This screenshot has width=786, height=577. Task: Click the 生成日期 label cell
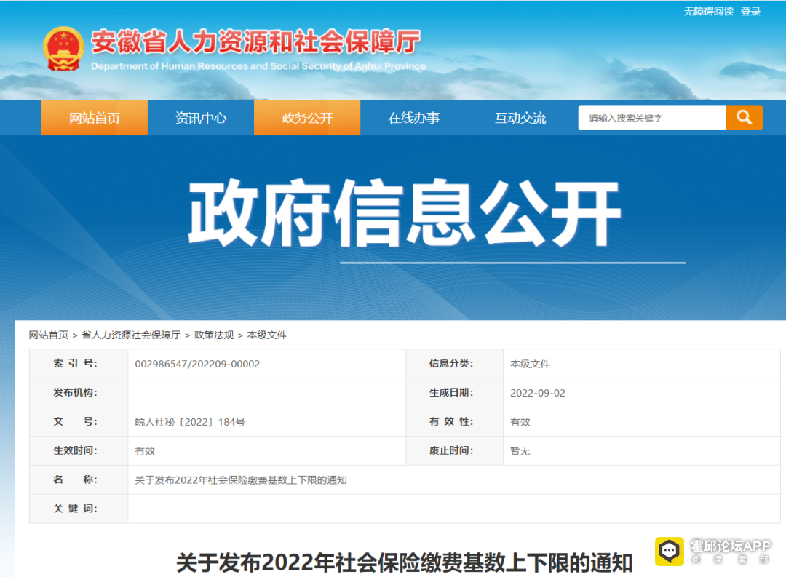[455, 392]
